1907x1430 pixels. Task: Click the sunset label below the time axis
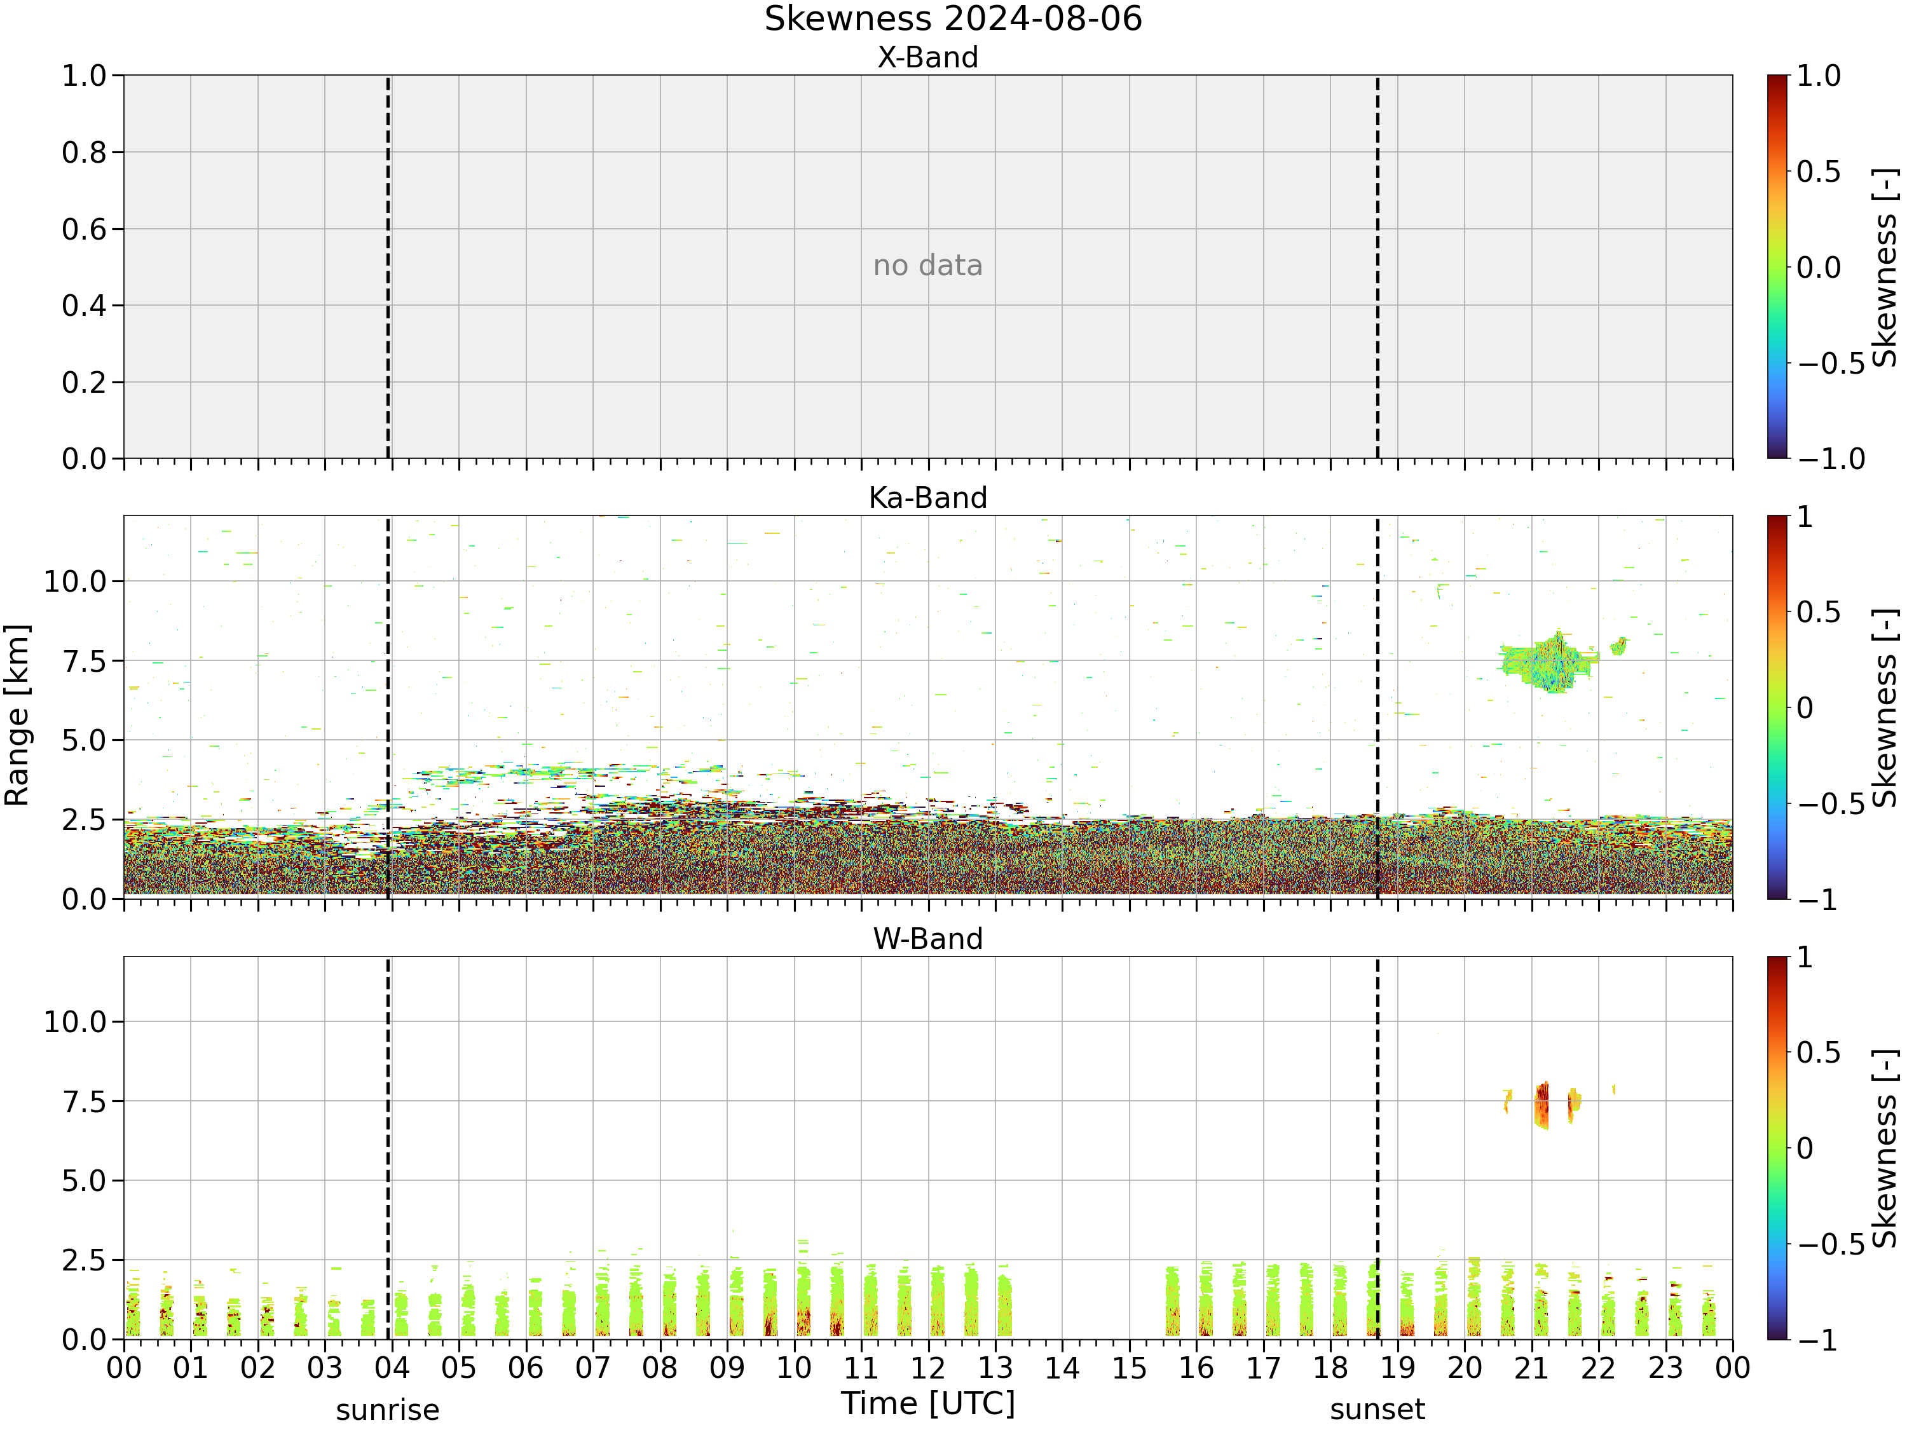point(1377,1409)
